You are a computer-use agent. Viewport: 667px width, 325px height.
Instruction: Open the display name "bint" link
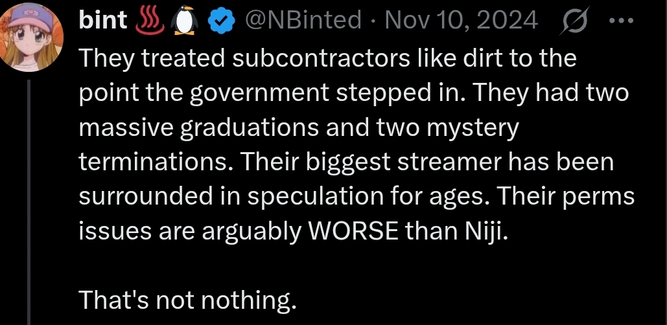tap(103, 20)
